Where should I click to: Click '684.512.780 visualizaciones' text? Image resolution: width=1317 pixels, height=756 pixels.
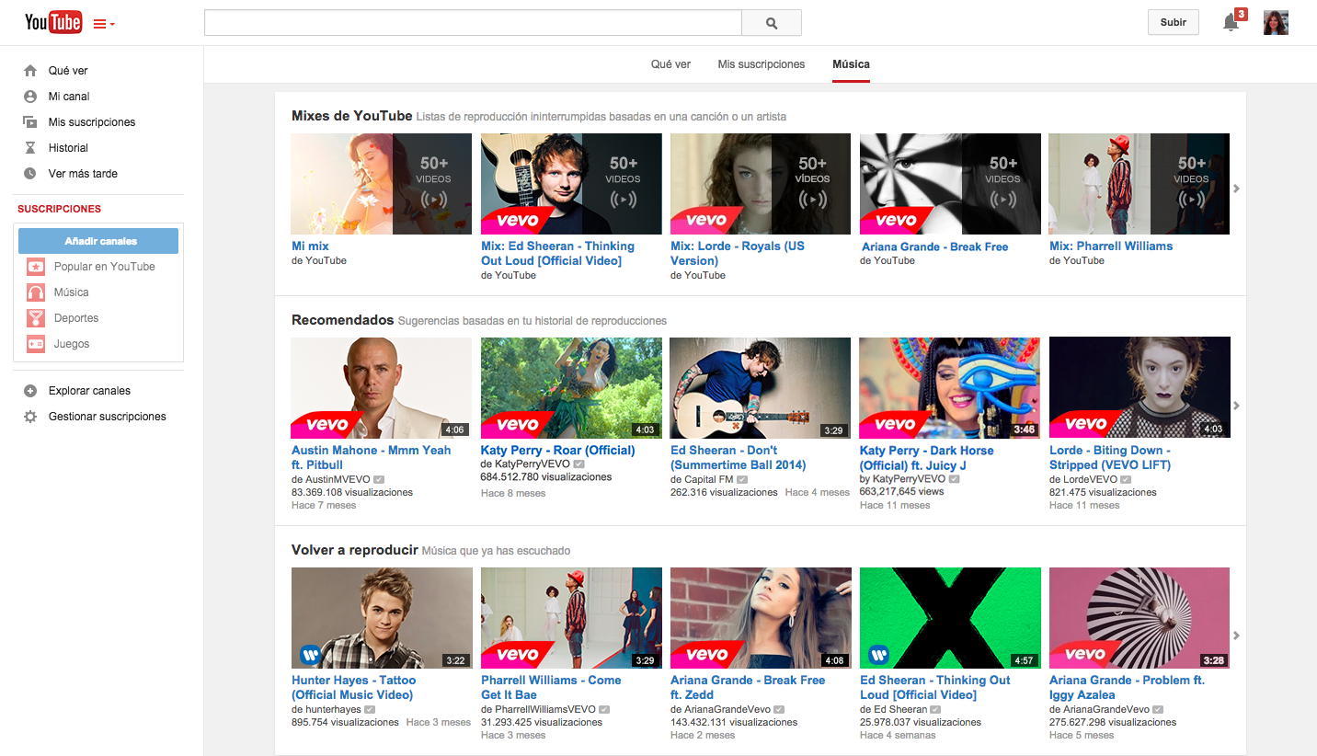(x=546, y=477)
